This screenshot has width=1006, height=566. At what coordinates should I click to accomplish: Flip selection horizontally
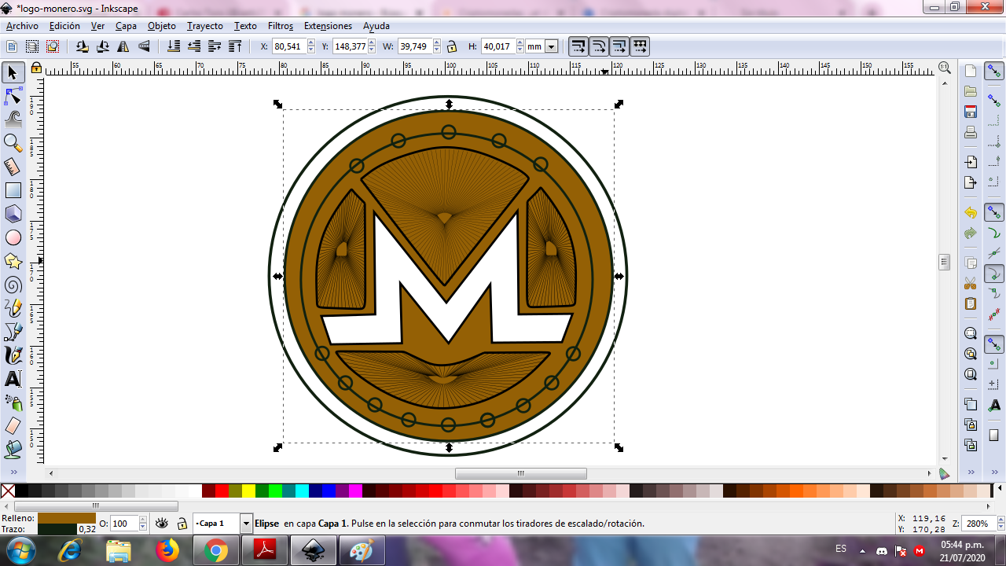pyautogui.click(x=123, y=46)
